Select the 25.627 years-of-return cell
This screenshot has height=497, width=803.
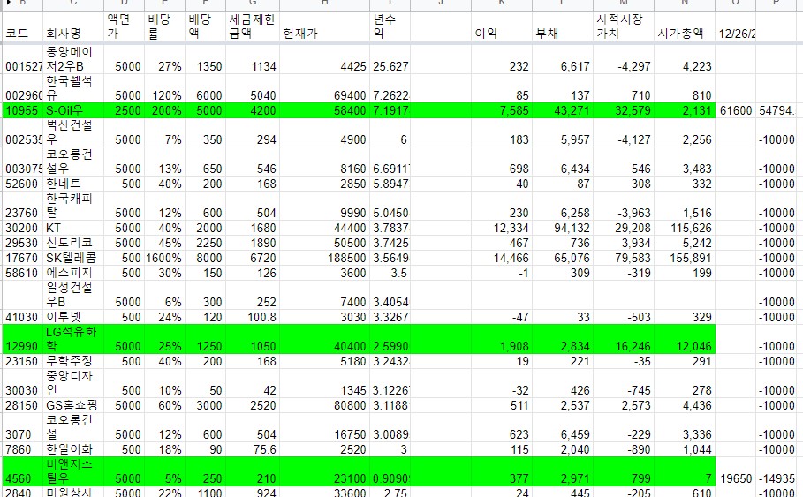coord(390,59)
